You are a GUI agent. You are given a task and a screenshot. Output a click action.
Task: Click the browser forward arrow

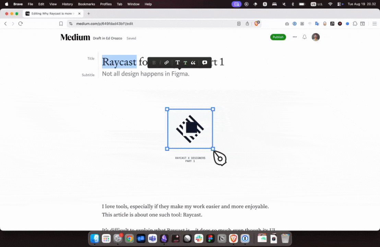pos(13,24)
